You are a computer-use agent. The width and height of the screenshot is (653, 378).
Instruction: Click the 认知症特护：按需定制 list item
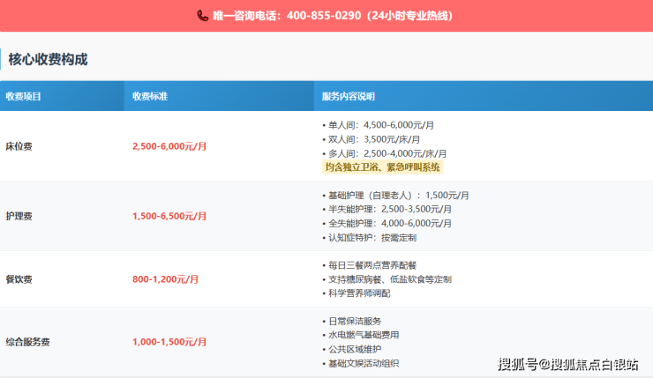coord(372,238)
